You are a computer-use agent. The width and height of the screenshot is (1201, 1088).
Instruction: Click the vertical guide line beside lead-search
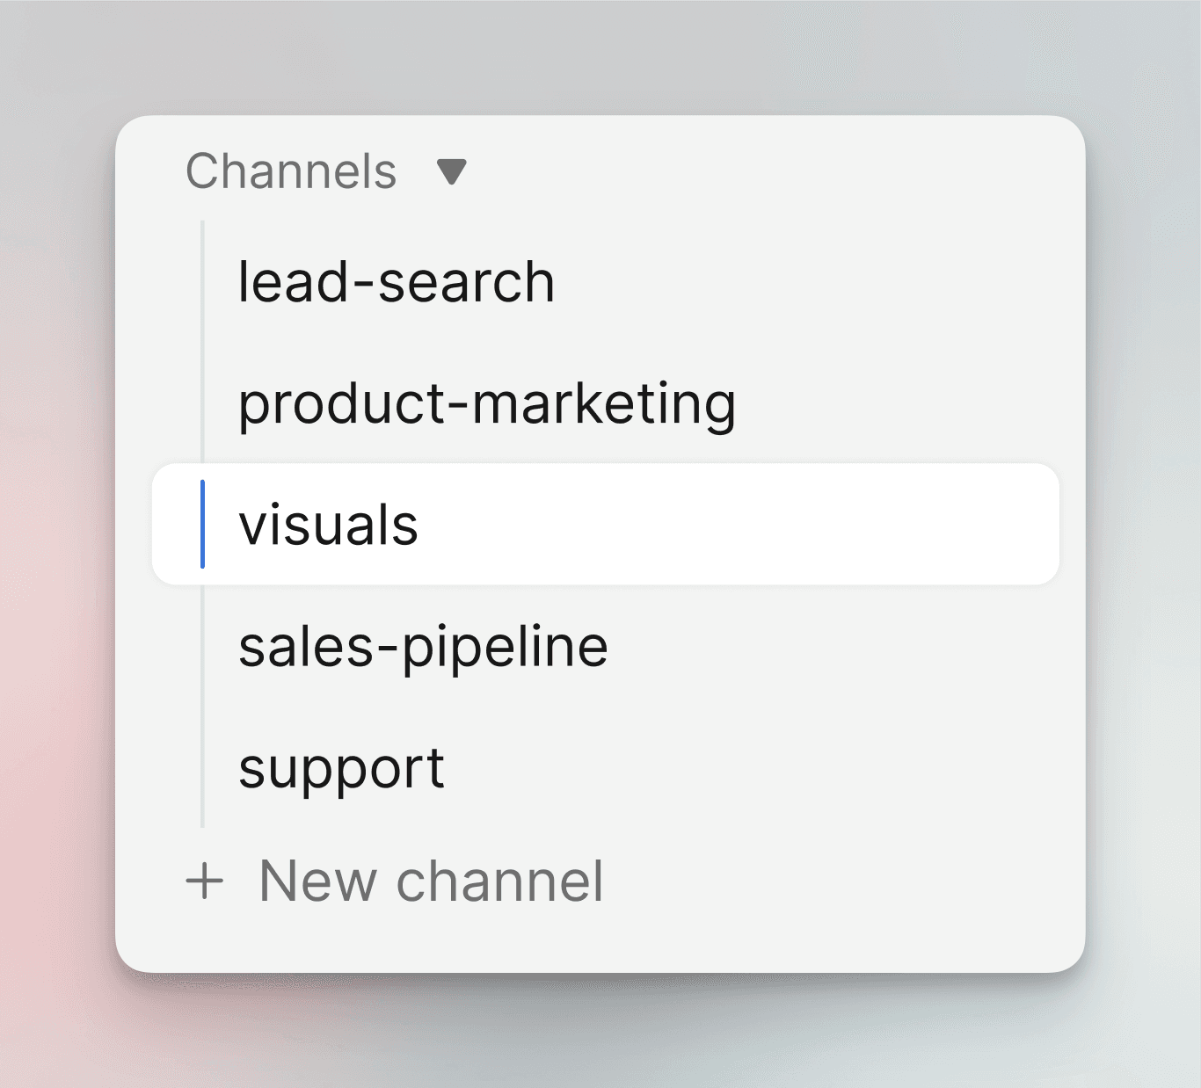click(x=203, y=282)
